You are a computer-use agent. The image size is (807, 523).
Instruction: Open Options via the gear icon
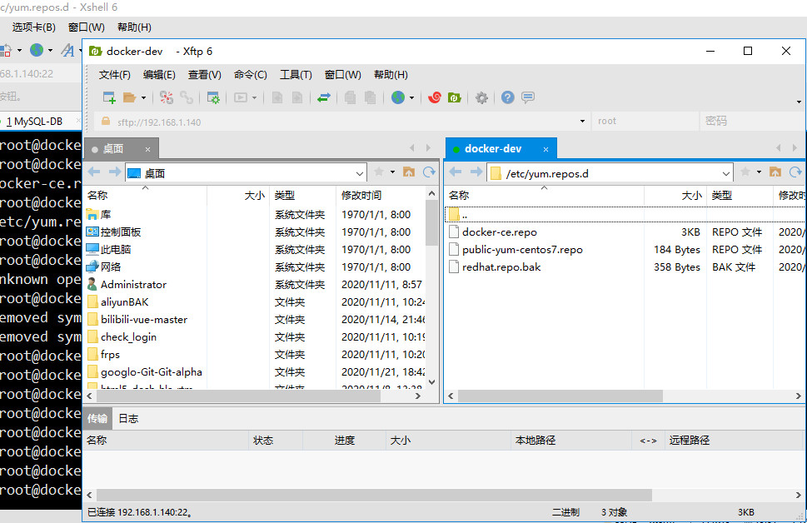pyautogui.click(x=481, y=97)
